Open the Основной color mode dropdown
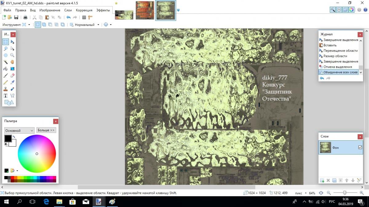Screen dimensions: 369x207 pos(19,130)
